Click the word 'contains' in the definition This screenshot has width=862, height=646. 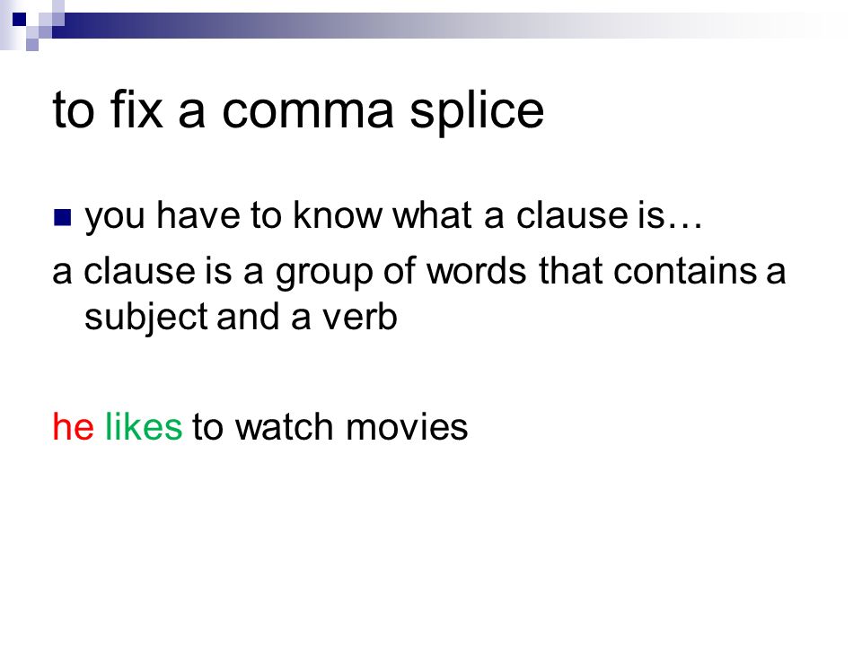pos(685,271)
